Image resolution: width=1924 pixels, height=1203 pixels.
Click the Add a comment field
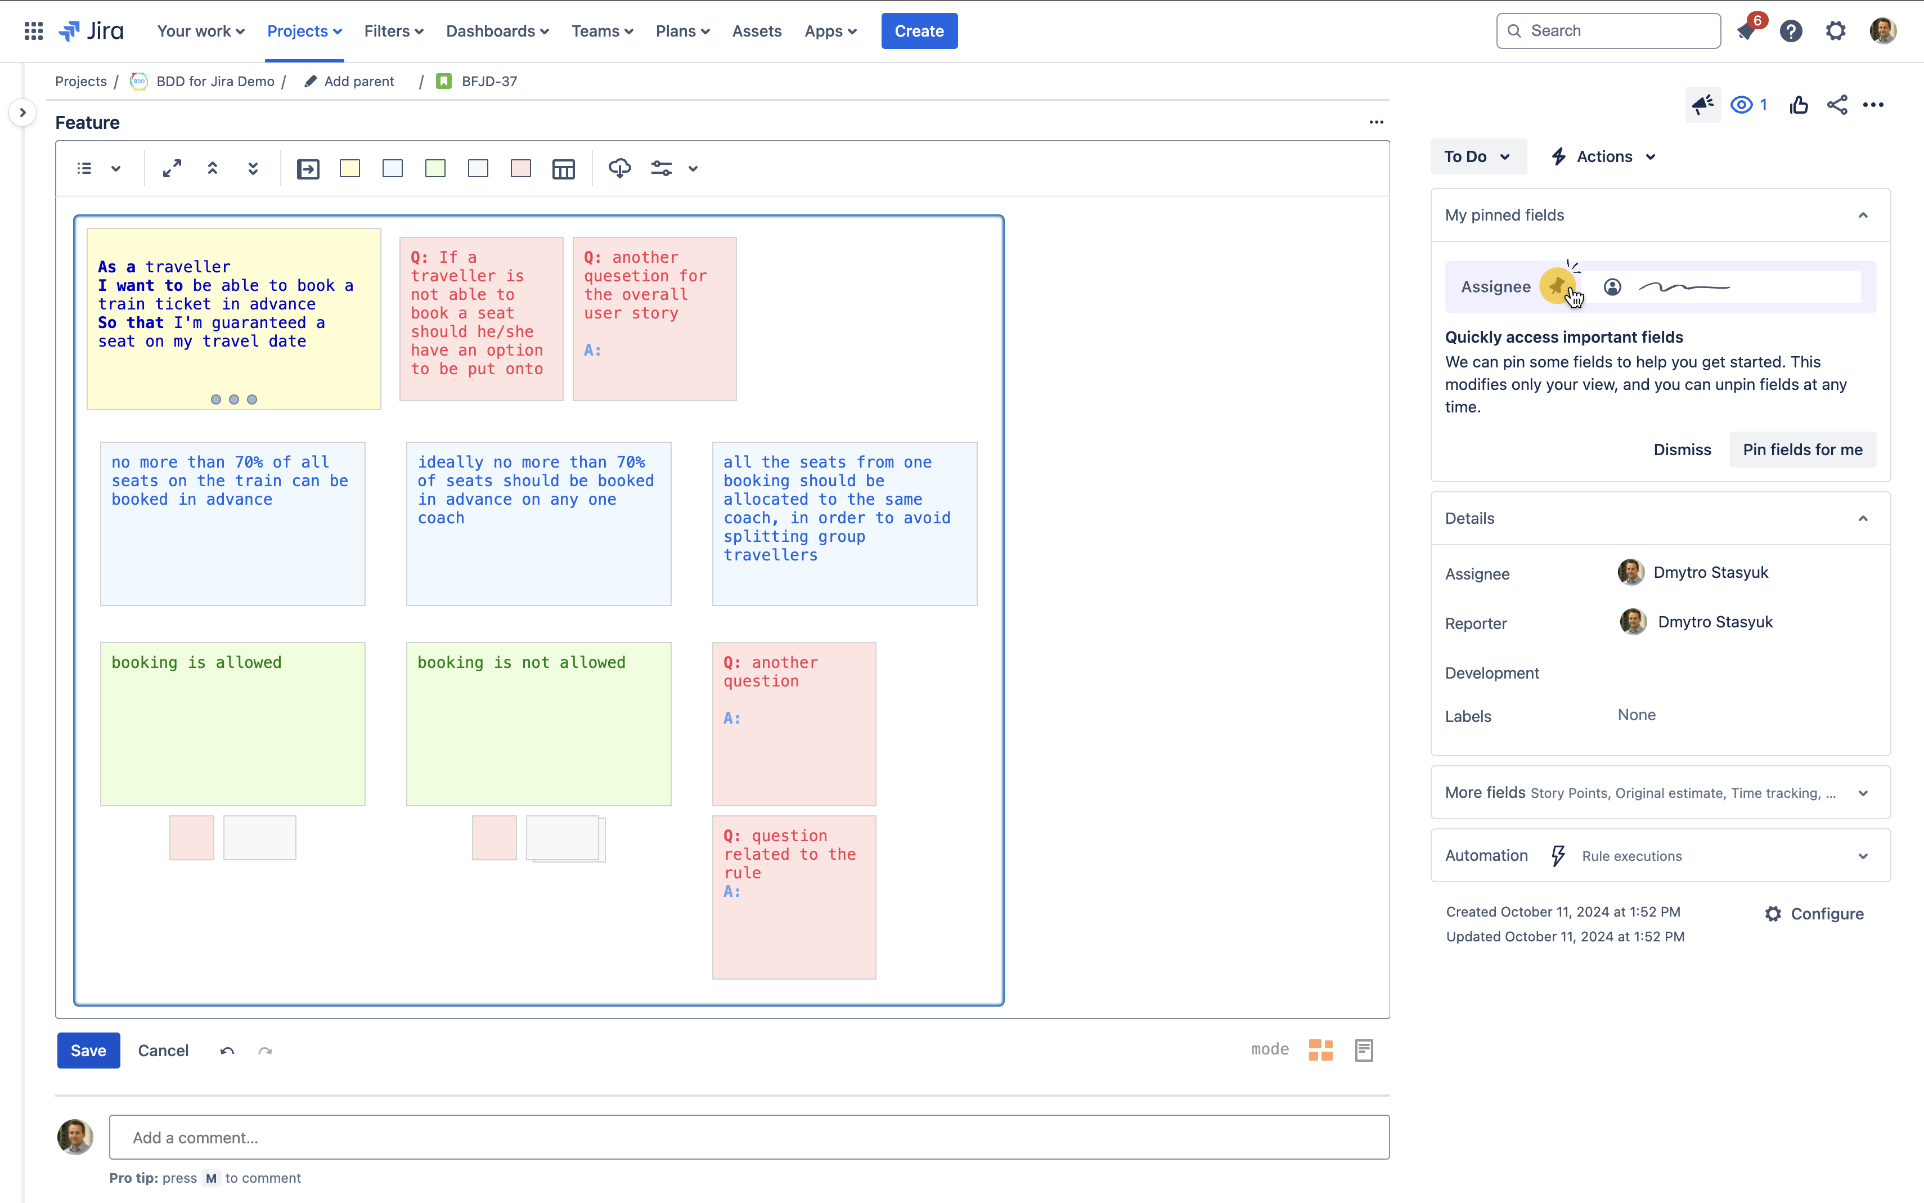(x=749, y=1137)
